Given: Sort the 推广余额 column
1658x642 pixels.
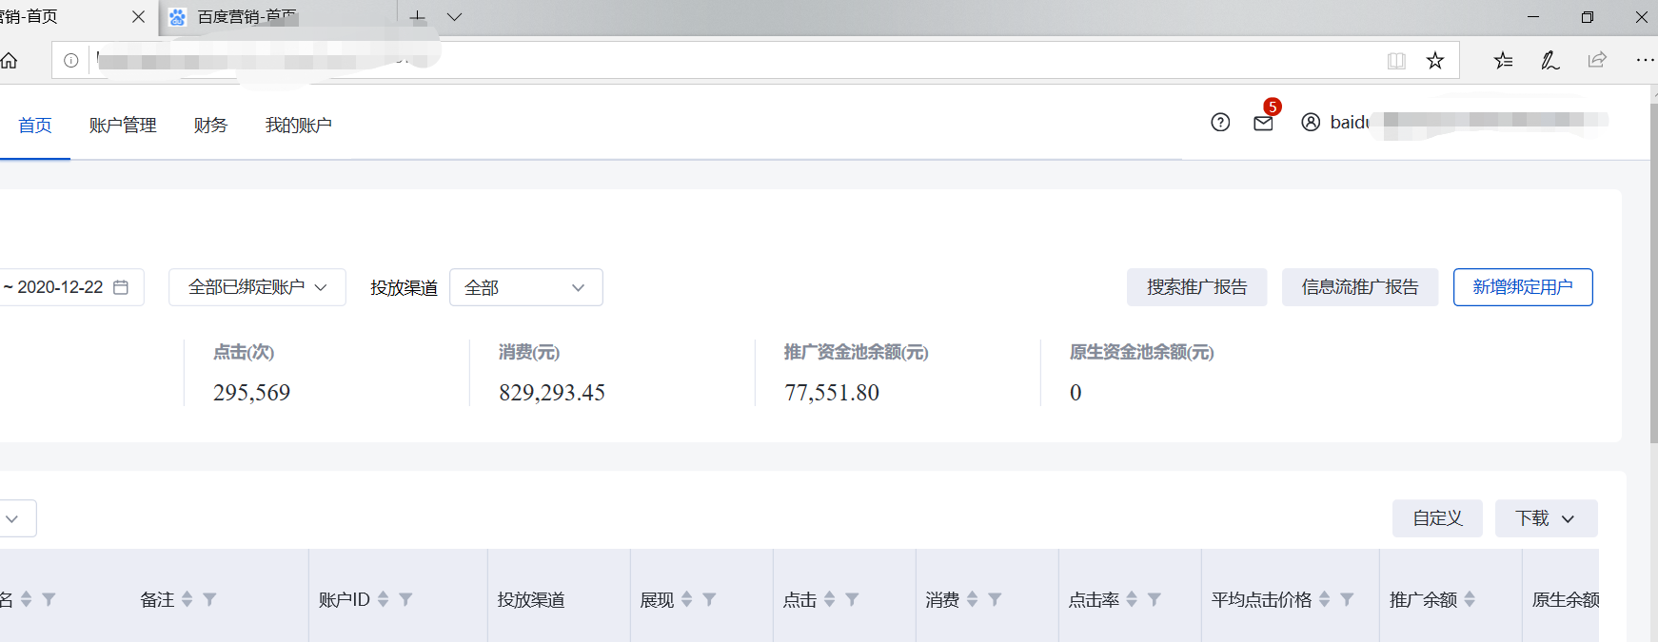Looking at the screenshot, I should (1470, 599).
